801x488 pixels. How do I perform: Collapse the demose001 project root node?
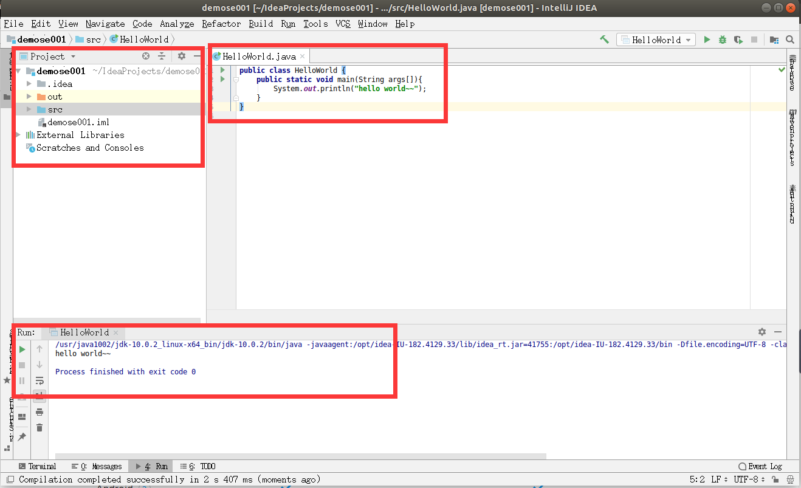[18, 71]
